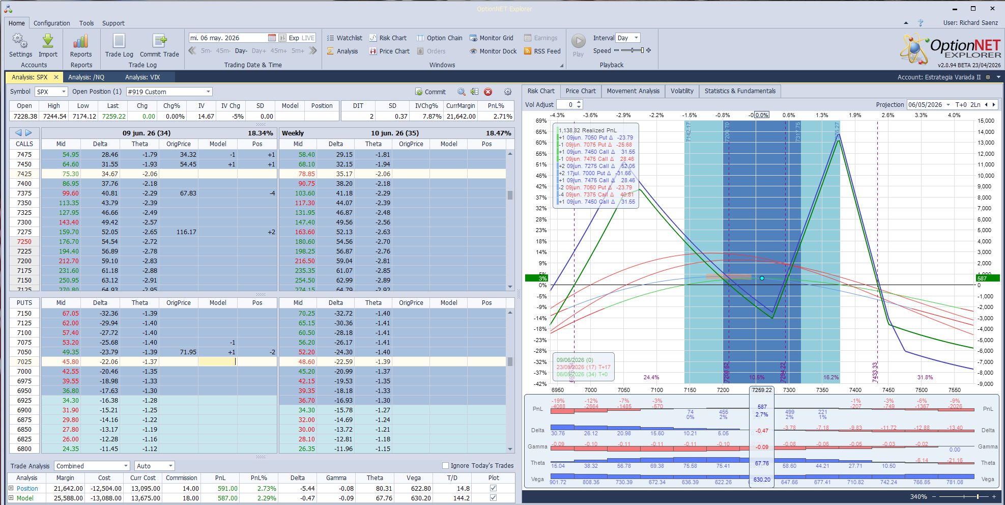Open the Settings gear in Accounts group

(20, 45)
